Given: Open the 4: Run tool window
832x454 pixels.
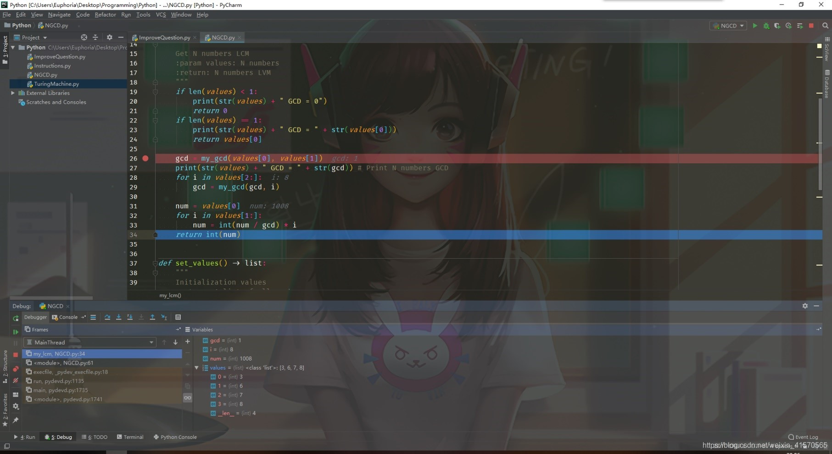Looking at the screenshot, I should [x=25, y=437].
